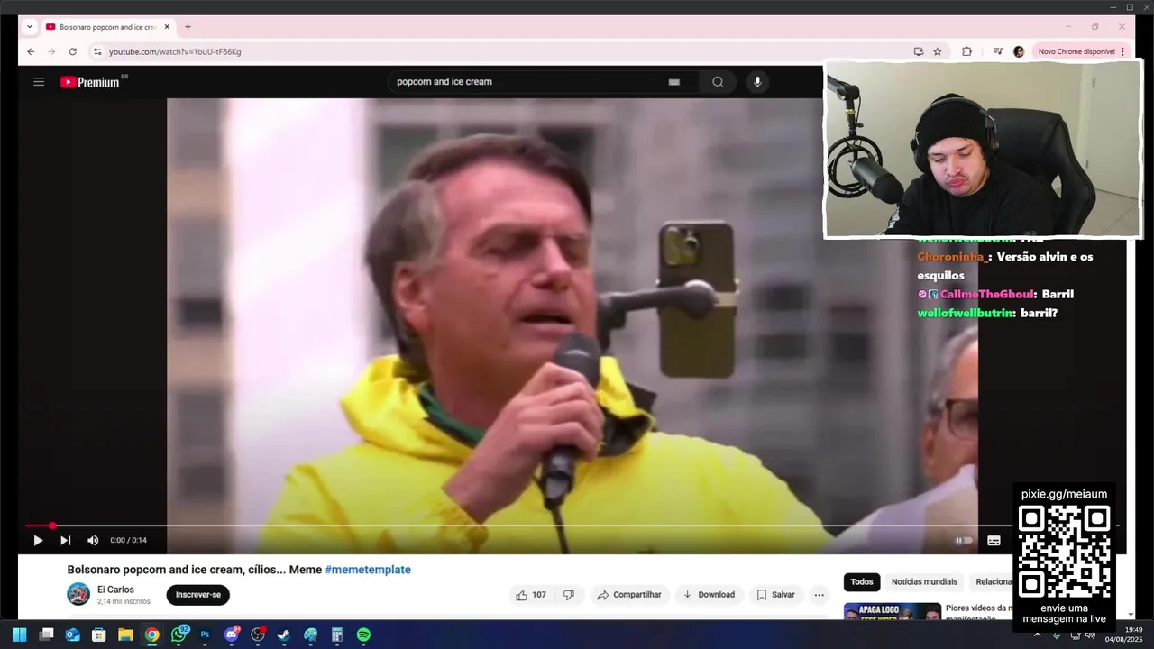Screen dimensions: 1154x649
Task: Open Google Chrome taskbar icon
Action: click(151, 635)
